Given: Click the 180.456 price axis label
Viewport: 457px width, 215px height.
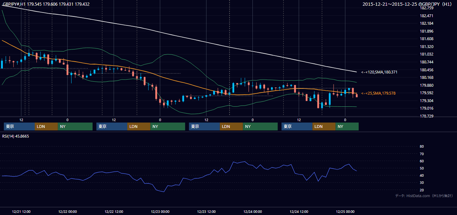Looking at the screenshot, I should [x=426, y=70].
